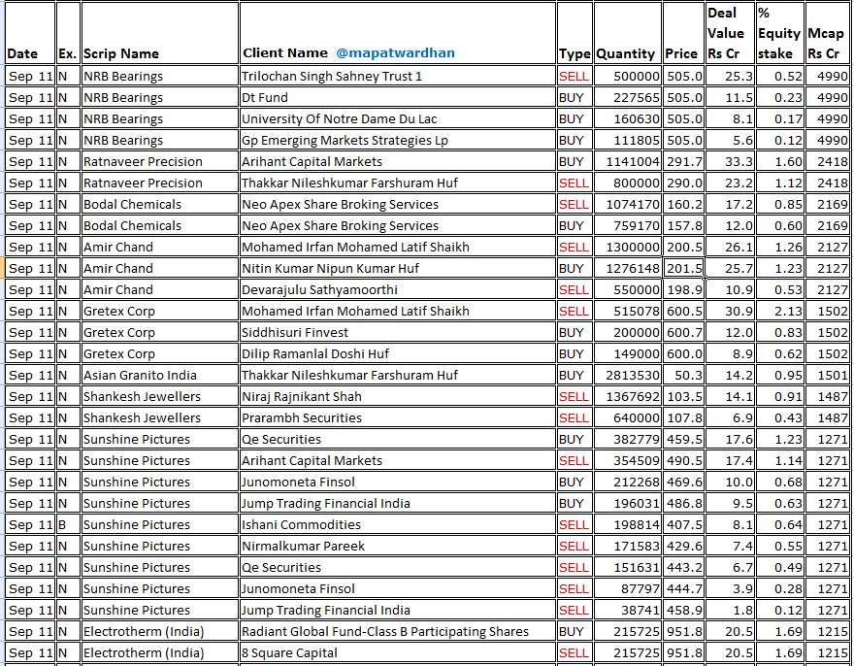Click equity stake cell 0.52
The image size is (854, 666).
pos(780,76)
